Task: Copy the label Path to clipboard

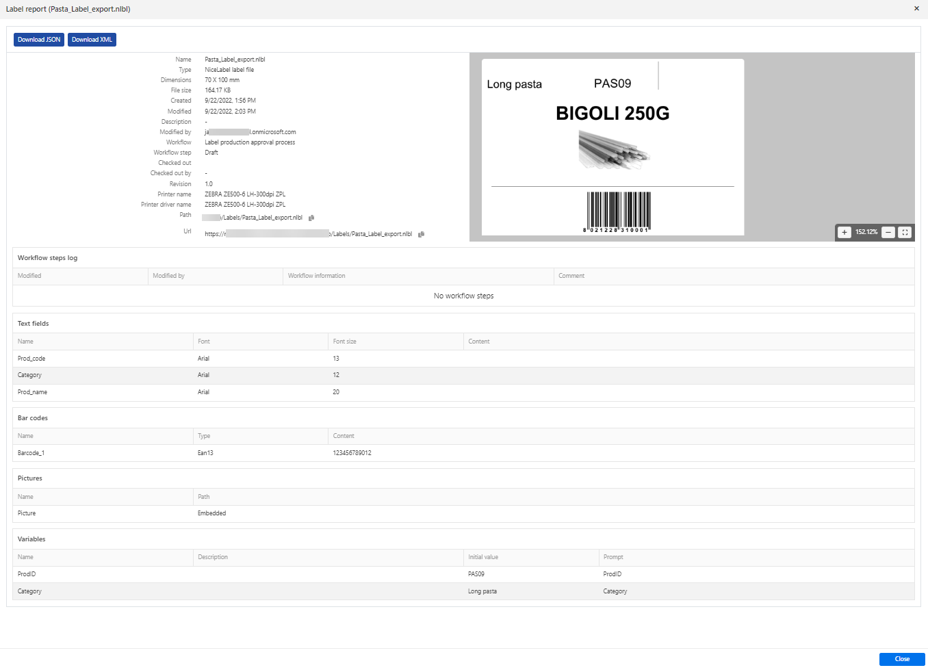Action: coord(311,218)
